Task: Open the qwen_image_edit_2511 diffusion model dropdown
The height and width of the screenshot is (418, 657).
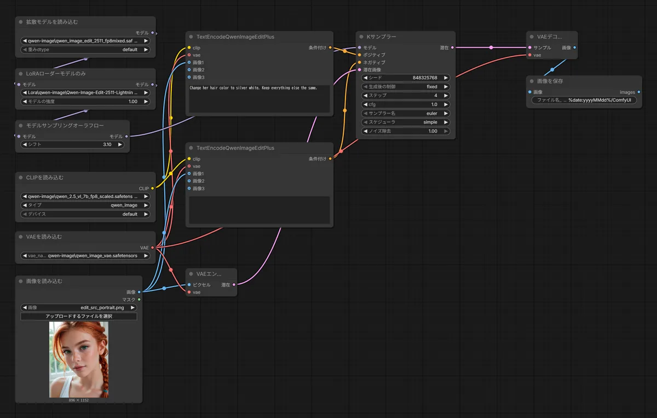Action: point(85,41)
